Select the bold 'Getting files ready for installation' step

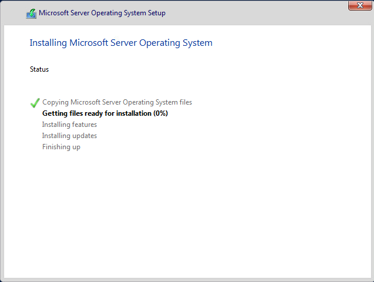point(97,113)
